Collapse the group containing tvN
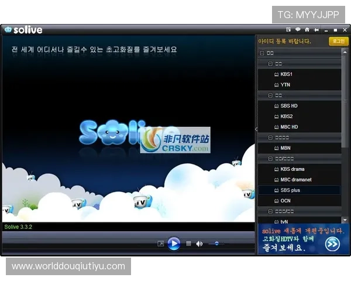The width and height of the screenshot is (351, 281). tap(270, 211)
